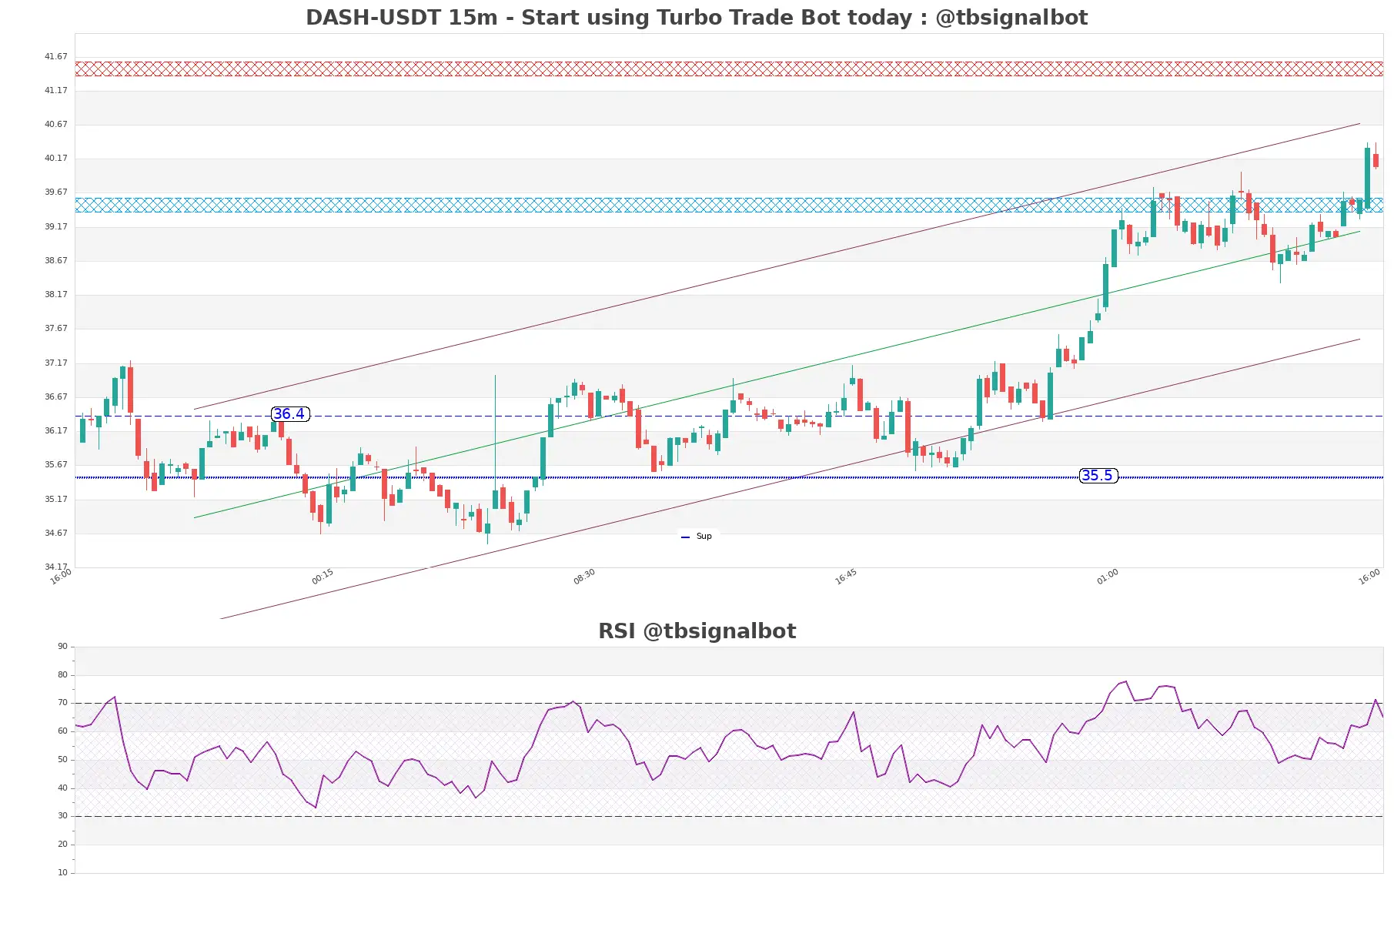Click the 37.67 price axis label
This screenshot has height=930, width=1394.
tap(55, 328)
